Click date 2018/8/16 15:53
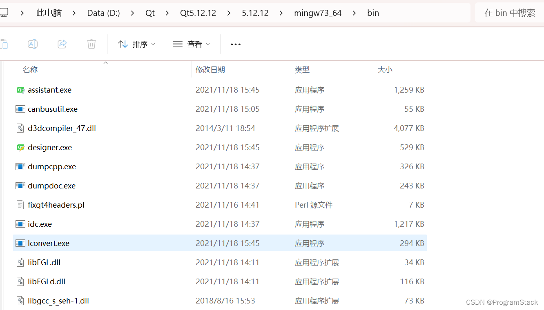The width and height of the screenshot is (544, 310). [x=225, y=301]
